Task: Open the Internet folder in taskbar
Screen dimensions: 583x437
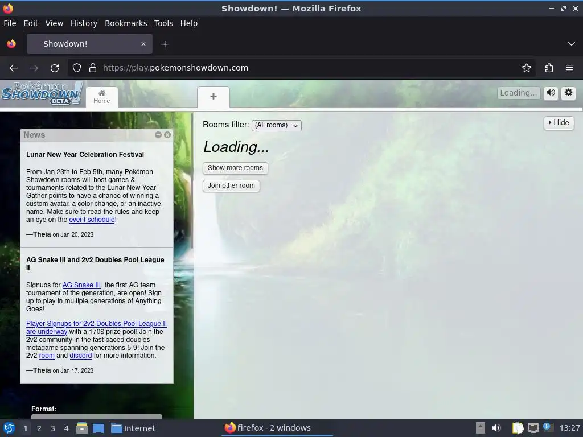Action: pyautogui.click(x=133, y=428)
